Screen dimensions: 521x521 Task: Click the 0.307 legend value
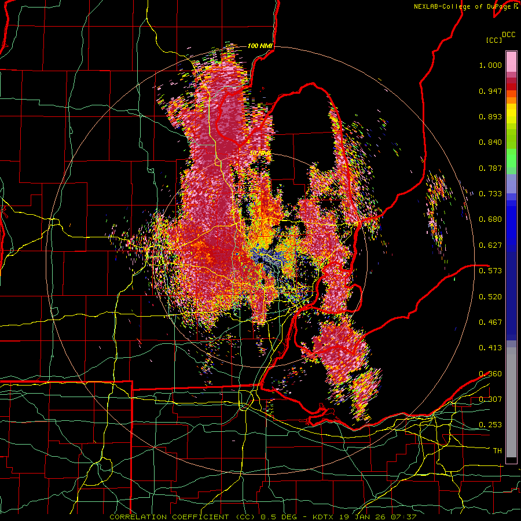coord(490,399)
